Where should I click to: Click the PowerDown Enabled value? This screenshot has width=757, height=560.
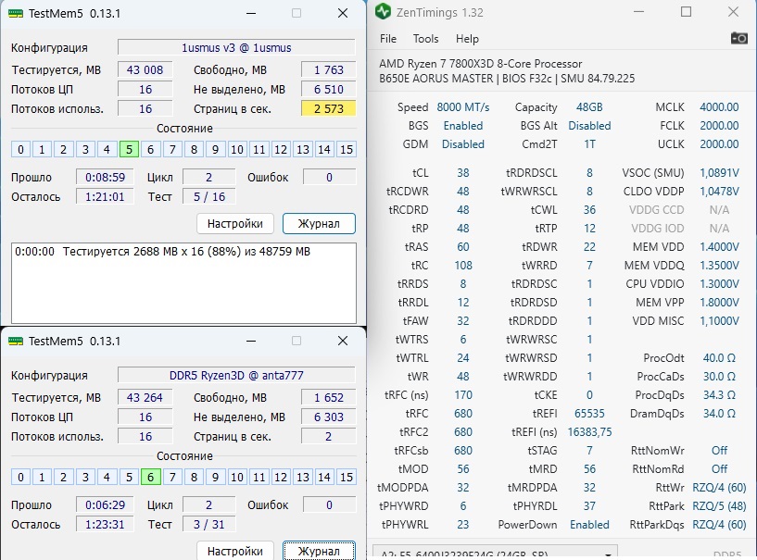tap(589, 524)
